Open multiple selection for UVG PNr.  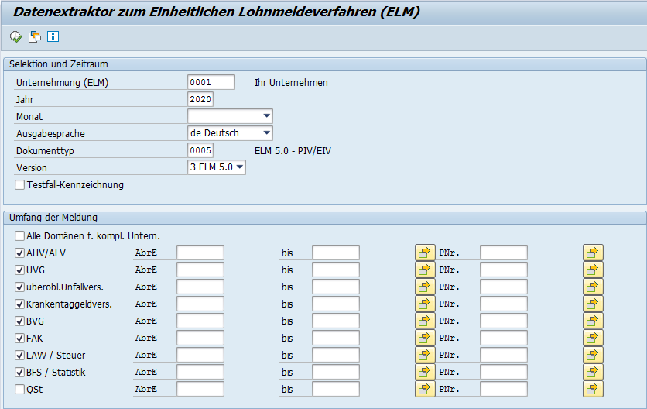(x=593, y=270)
